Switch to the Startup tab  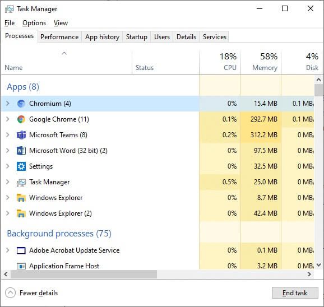[x=137, y=37]
